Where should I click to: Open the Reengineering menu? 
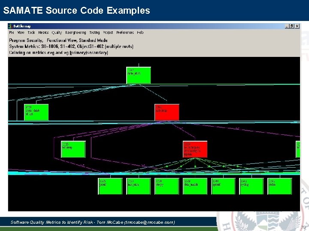[76, 33]
